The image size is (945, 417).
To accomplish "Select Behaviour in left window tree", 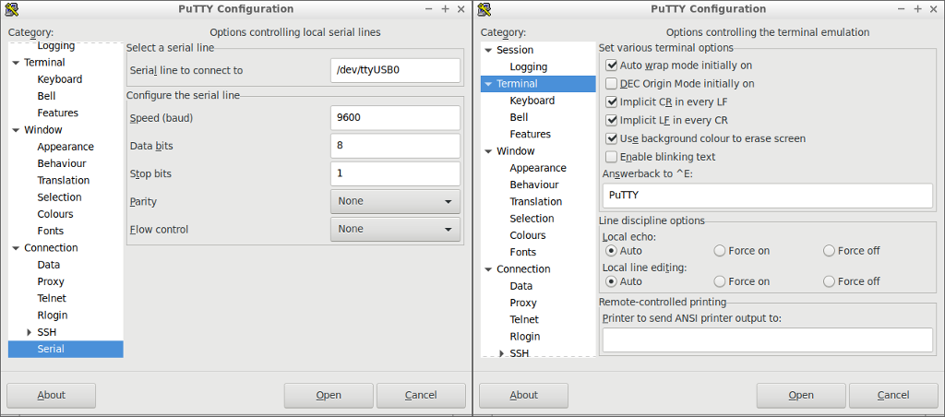I will point(62,163).
